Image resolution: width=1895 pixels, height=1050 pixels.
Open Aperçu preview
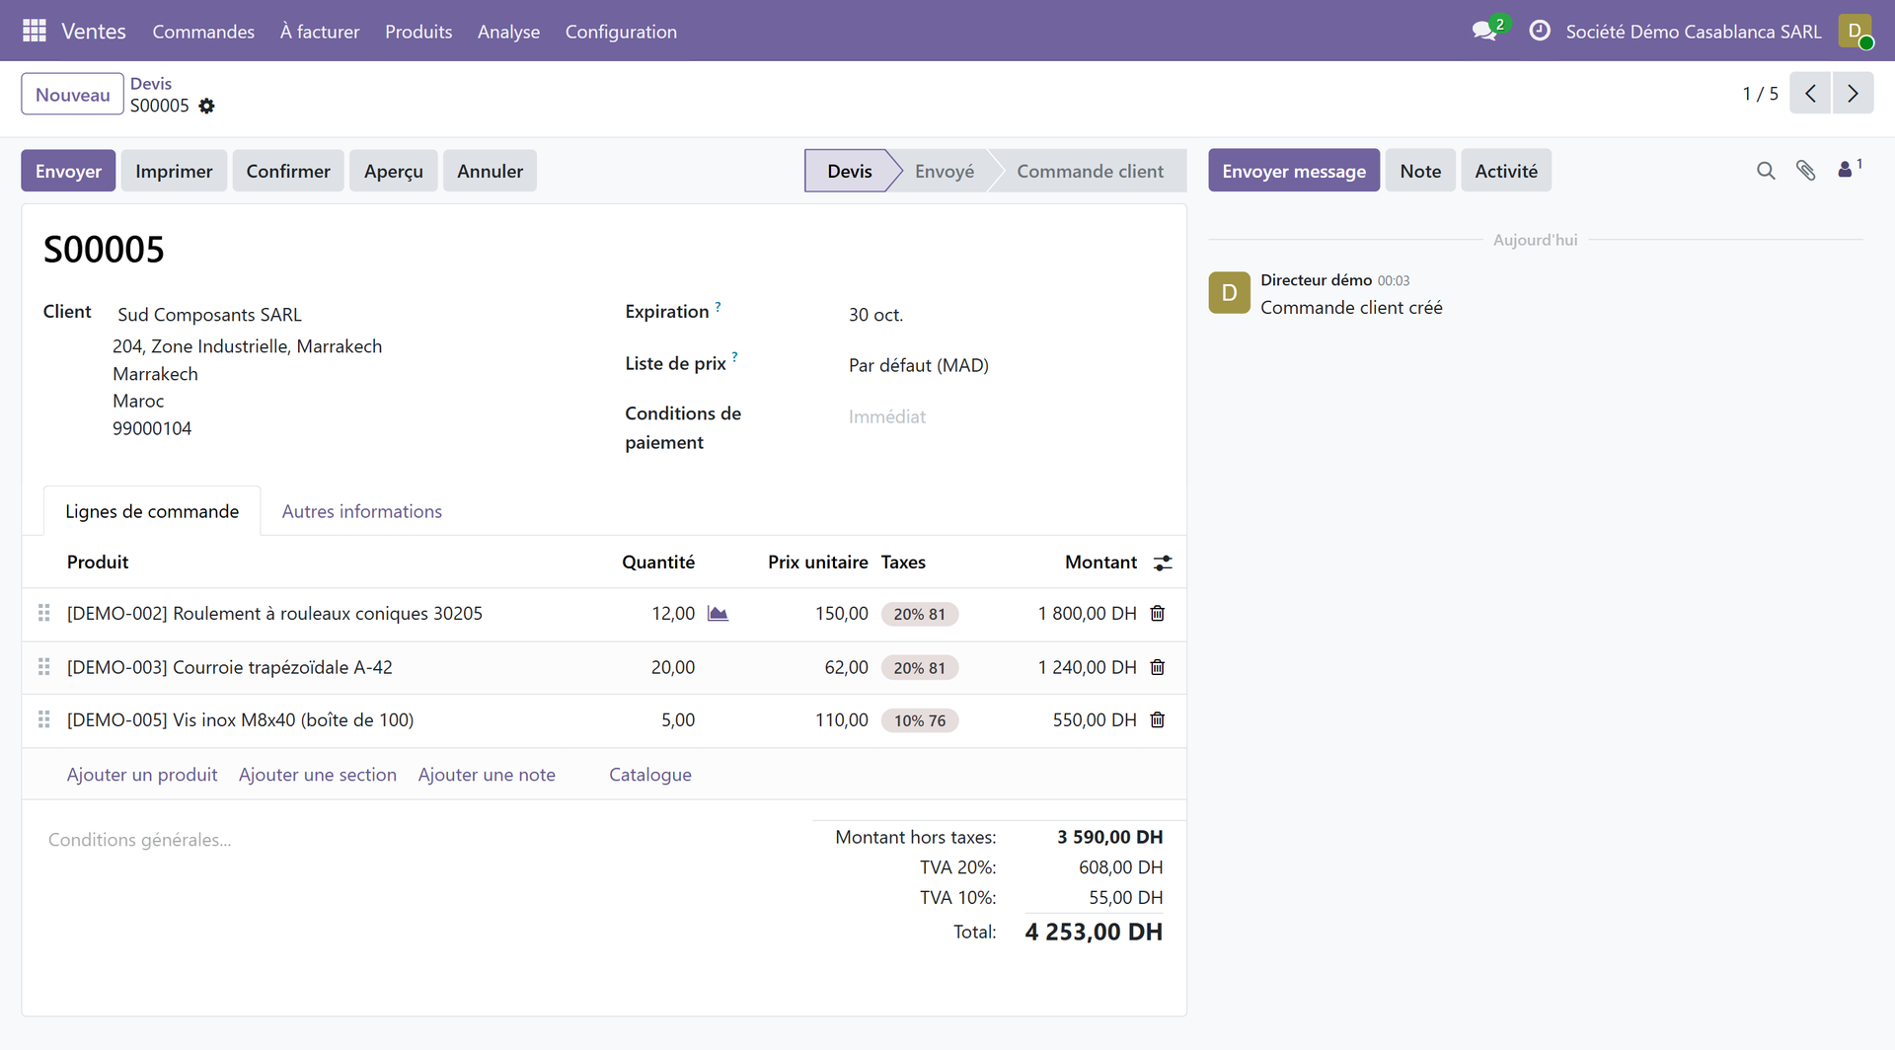click(394, 171)
